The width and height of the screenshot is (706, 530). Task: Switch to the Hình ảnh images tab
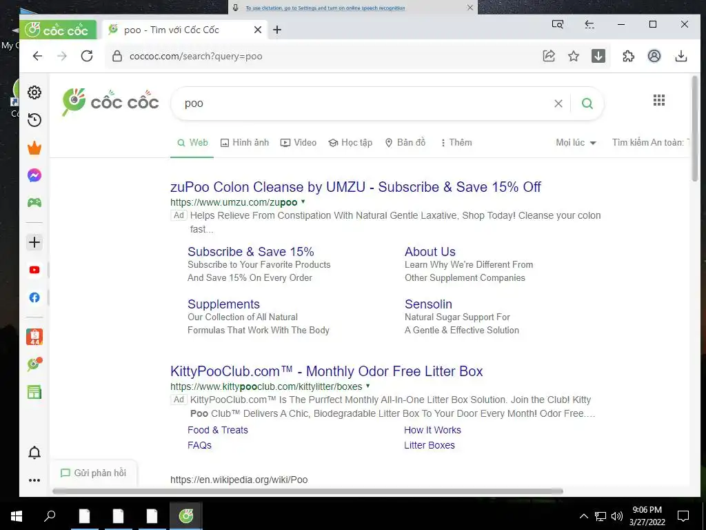[245, 142]
